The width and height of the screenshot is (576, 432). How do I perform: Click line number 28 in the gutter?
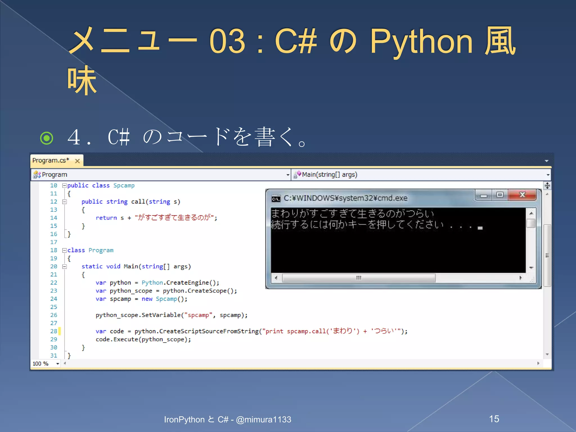coord(54,331)
